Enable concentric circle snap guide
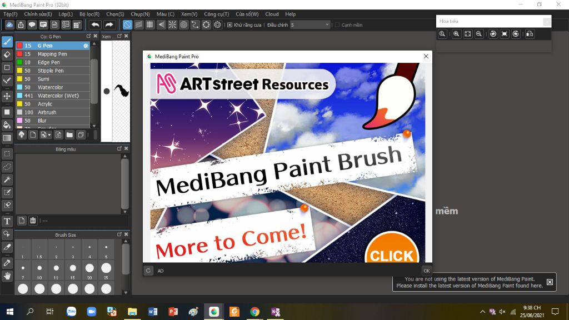The width and height of the screenshot is (569, 320). tap(183, 24)
